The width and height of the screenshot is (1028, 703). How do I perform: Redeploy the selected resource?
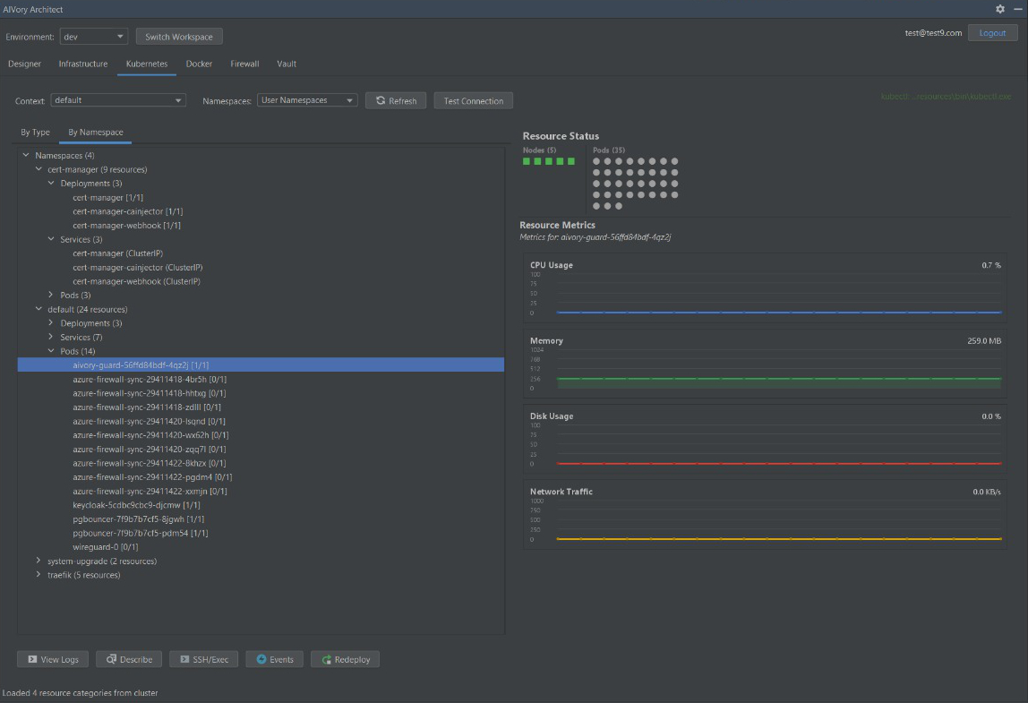click(346, 659)
